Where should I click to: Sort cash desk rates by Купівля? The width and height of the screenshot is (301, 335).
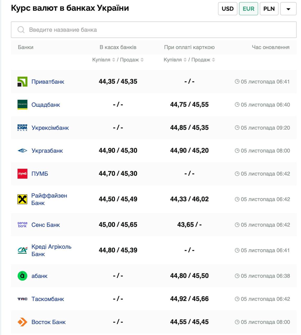(113, 60)
